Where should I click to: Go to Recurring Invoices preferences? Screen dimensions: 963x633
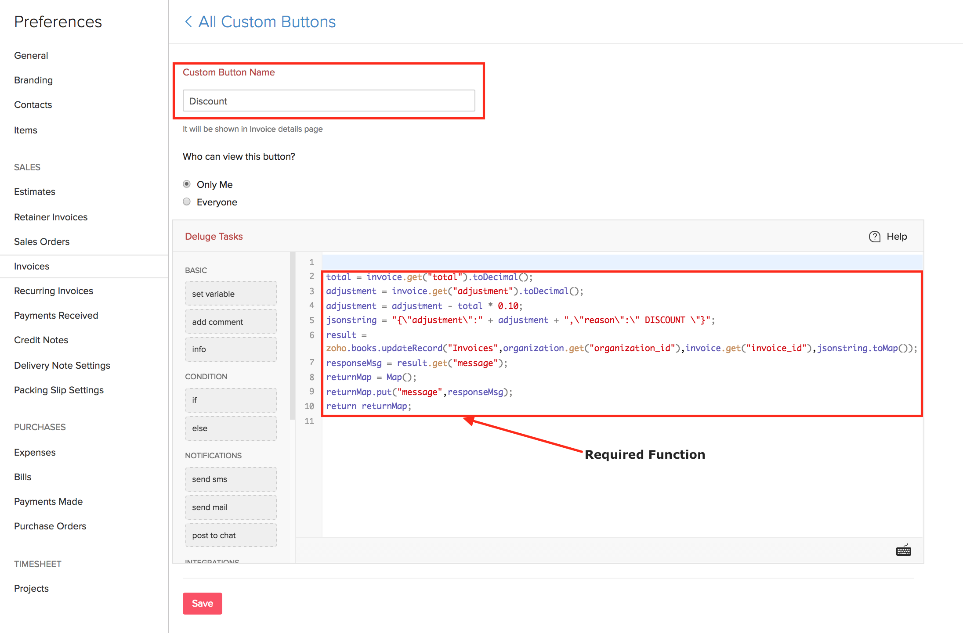point(54,291)
